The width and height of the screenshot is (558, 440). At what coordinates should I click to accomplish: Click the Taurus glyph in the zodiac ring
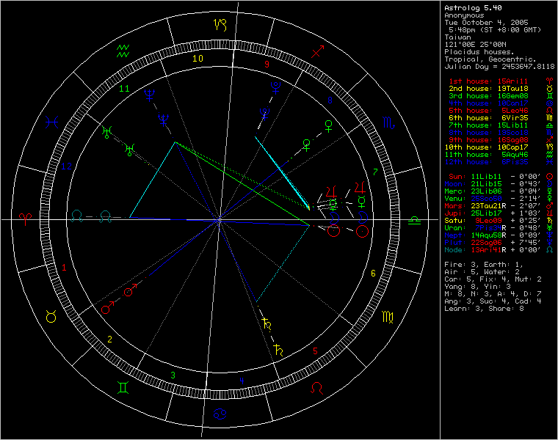point(51,316)
